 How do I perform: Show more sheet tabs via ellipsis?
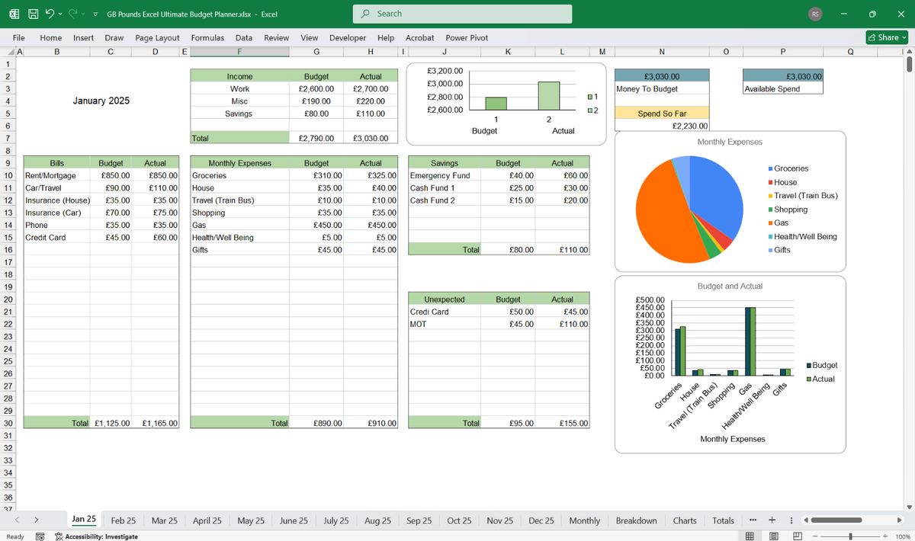753,520
